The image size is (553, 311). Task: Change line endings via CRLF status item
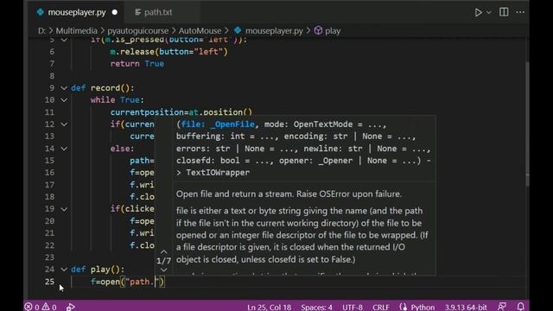pos(381,308)
